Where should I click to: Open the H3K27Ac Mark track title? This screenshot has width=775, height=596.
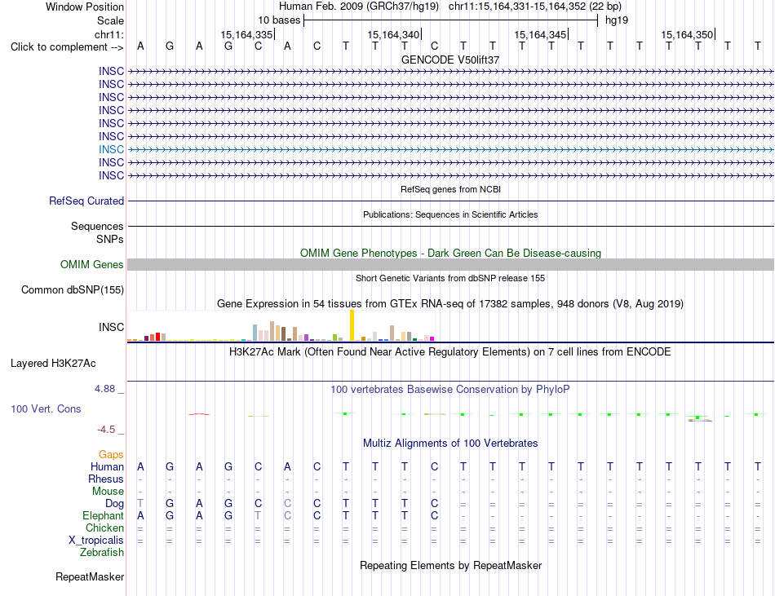tap(450, 352)
